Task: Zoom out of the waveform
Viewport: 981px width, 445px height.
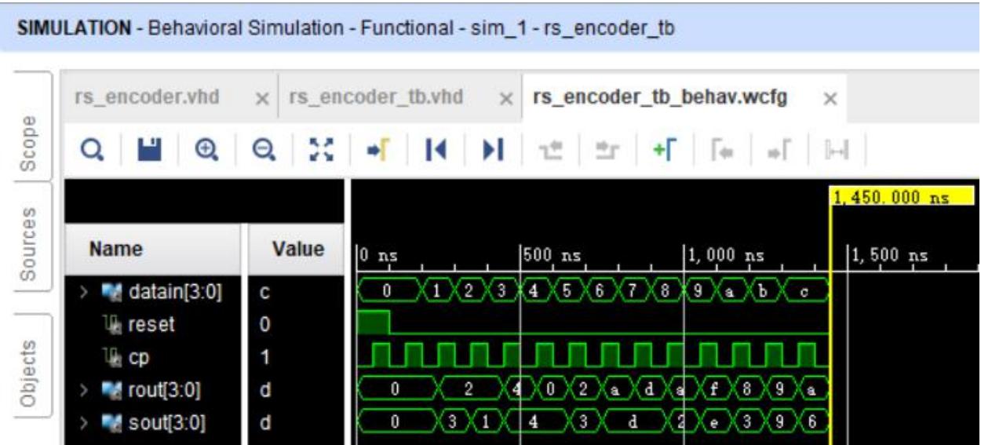Action: (x=261, y=148)
